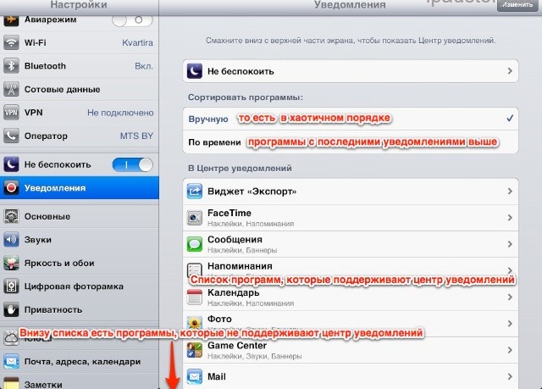This screenshot has height=389, width=542.
Task: Open Яркость и обои settings
Action: 80,263
